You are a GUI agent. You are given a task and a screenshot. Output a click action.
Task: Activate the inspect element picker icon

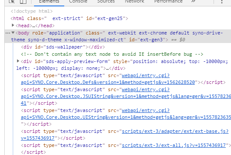[x=11, y=1]
